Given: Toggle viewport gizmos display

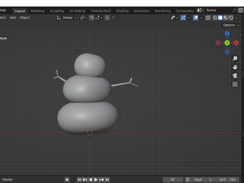Looking at the screenshot, I should pyautogui.click(x=184, y=18).
